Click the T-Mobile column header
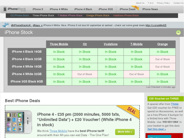 [x=136, y=44]
